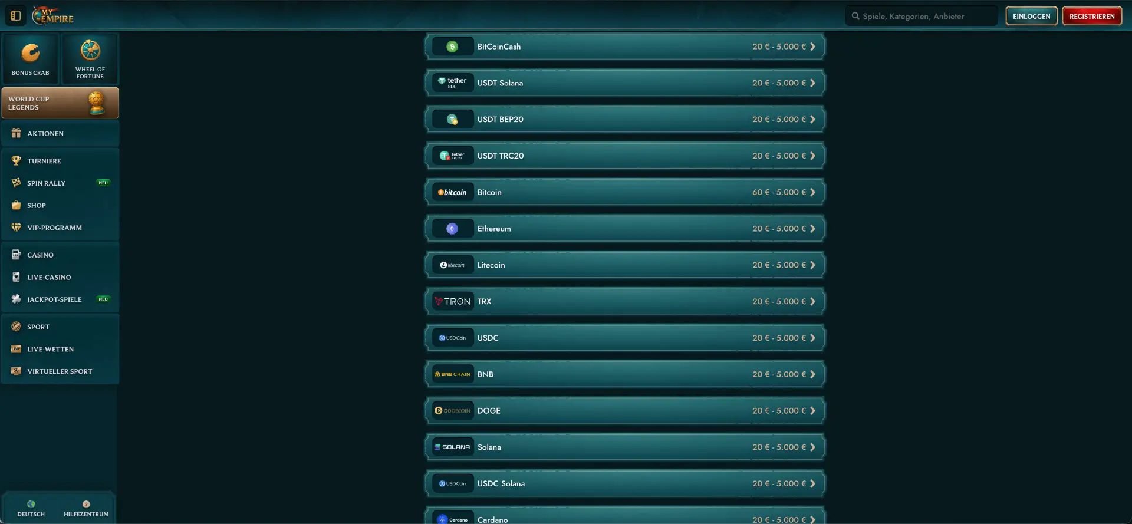Open Virtueller Sport section

(x=60, y=371)
